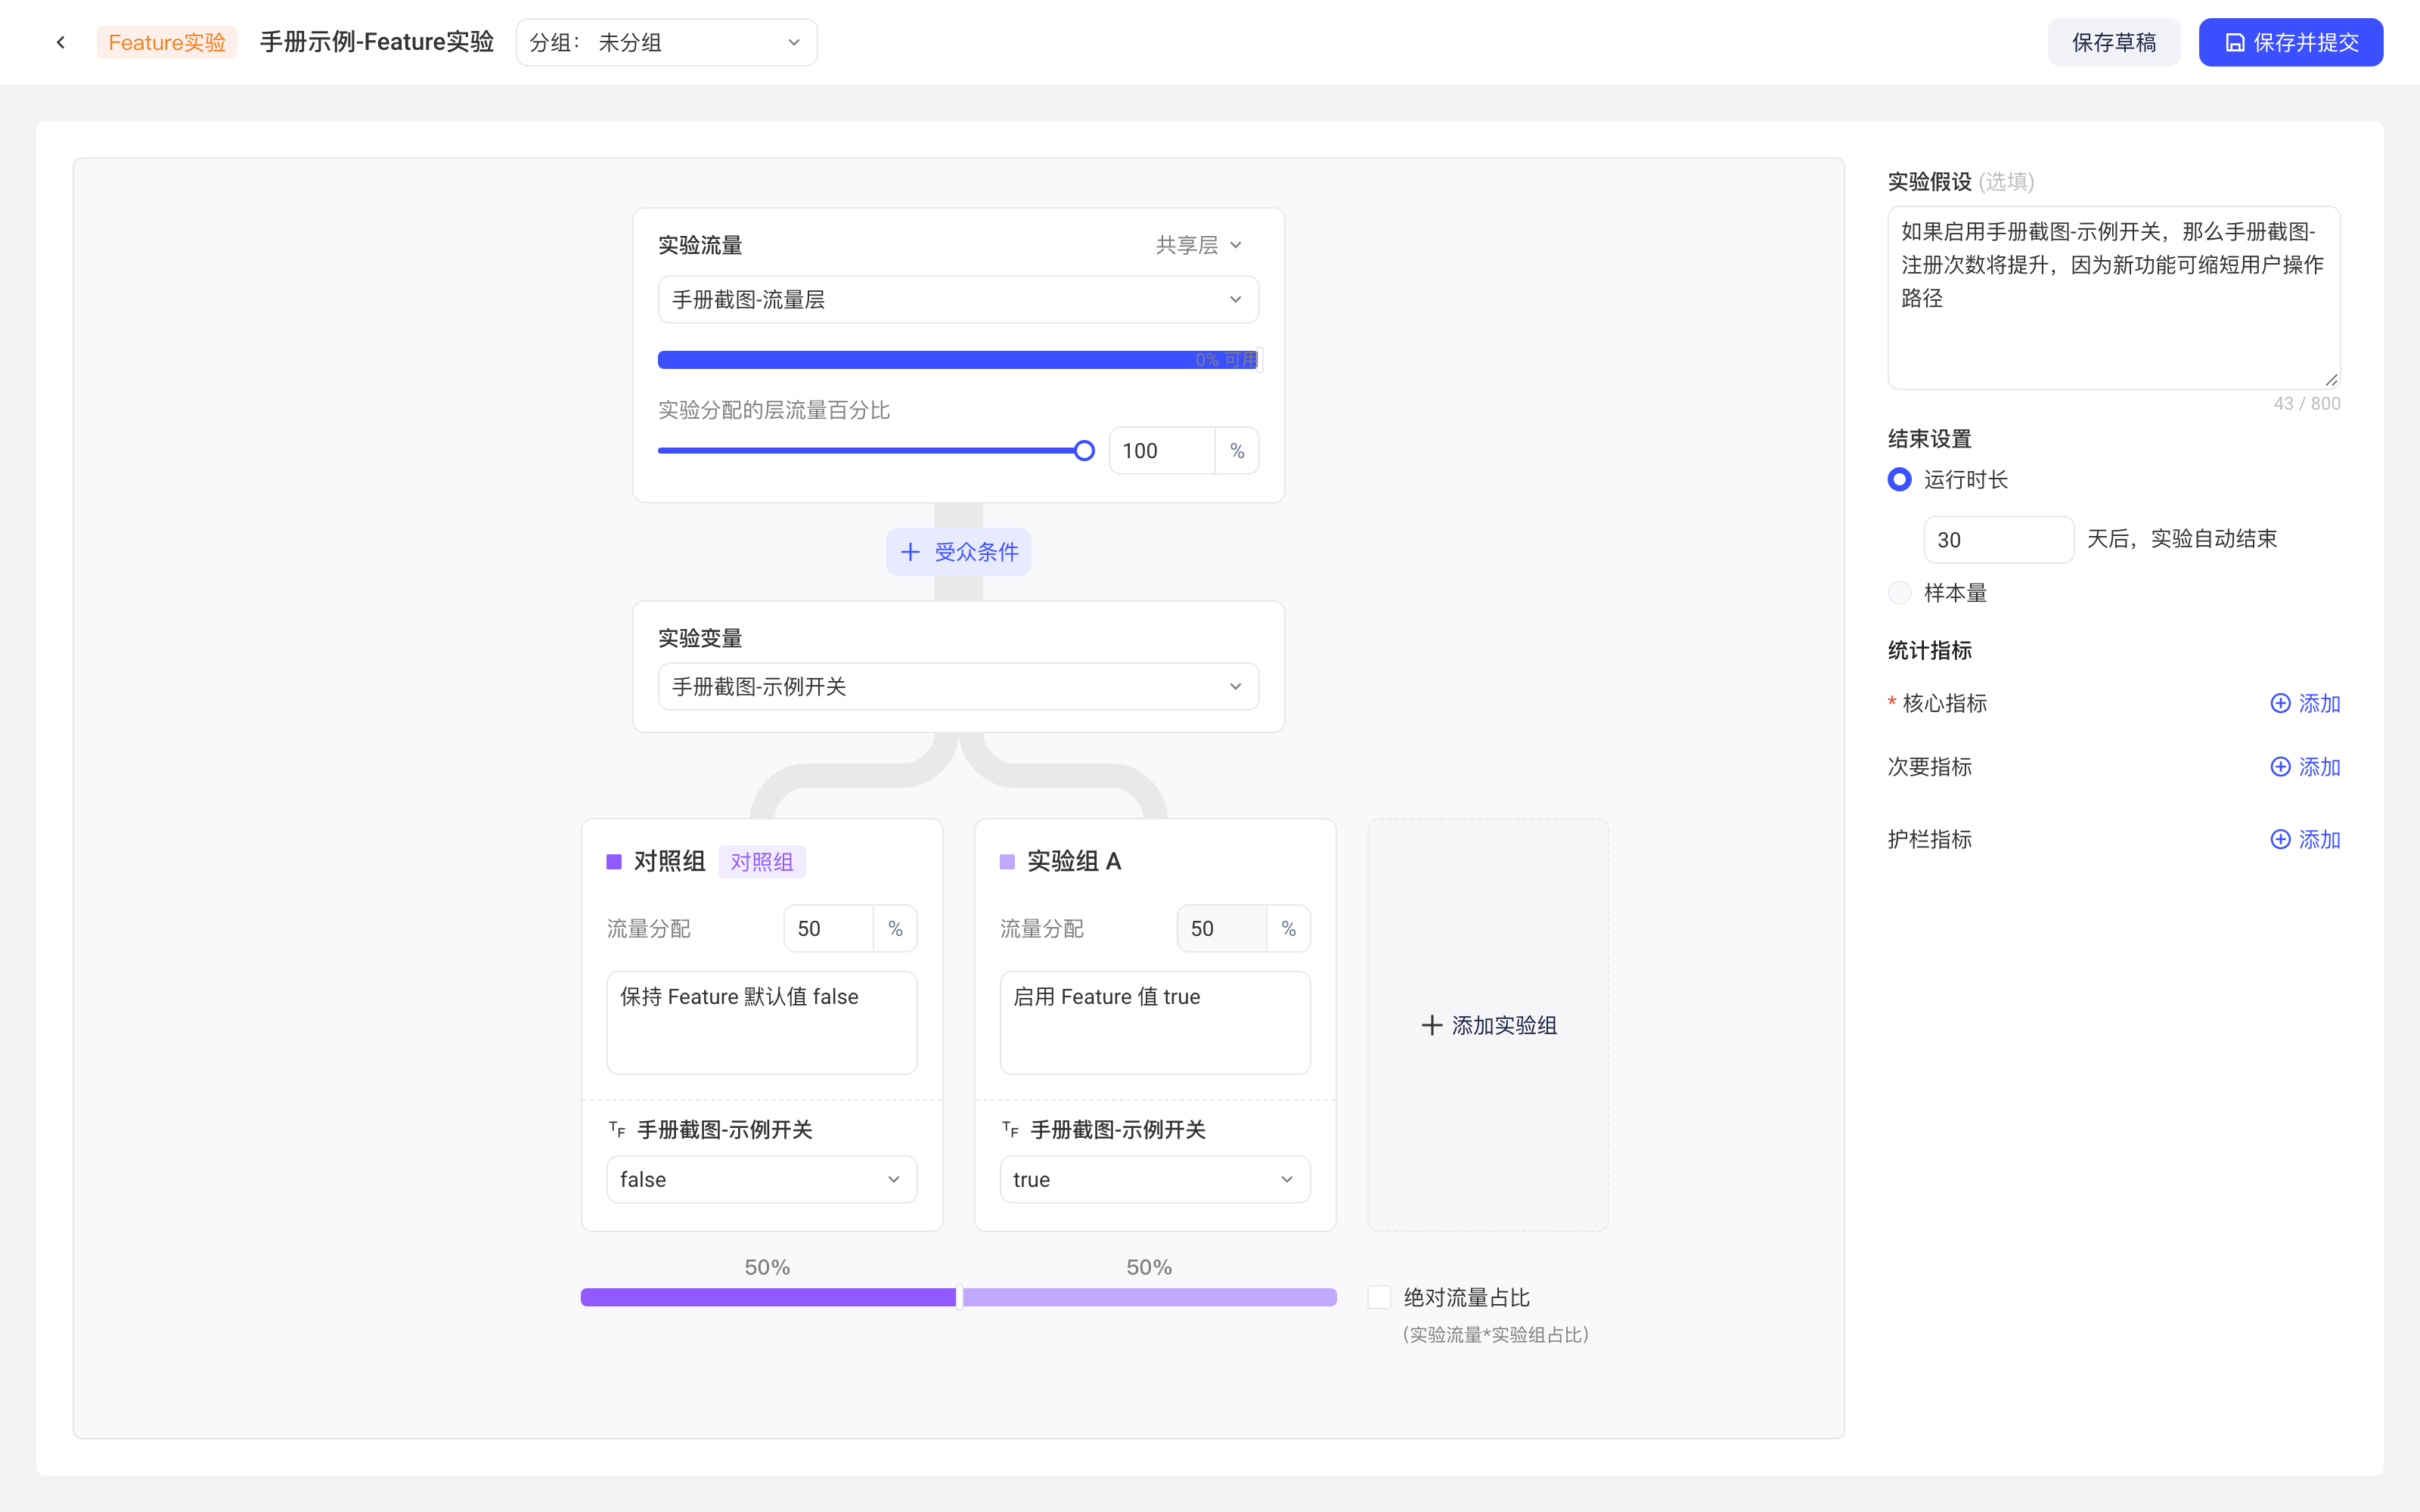Select the 样本量 radio option
2420x1512 pixels.
coord(1899,593)
